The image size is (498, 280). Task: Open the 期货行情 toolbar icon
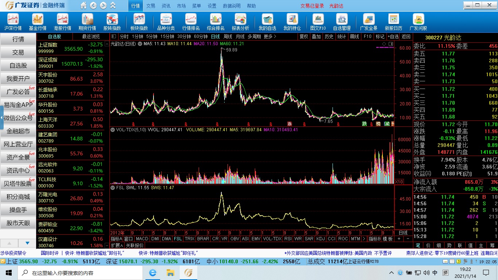coord(87,22)
